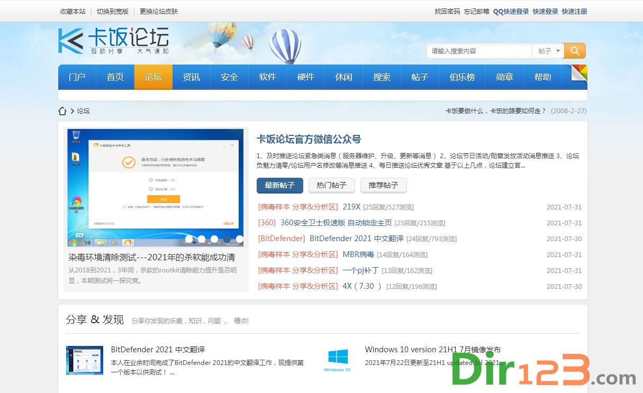
Task: Open the 360安全卫士极速版 自动锁定主页 post
Action: pyautogui.click(x=336, y=223)
